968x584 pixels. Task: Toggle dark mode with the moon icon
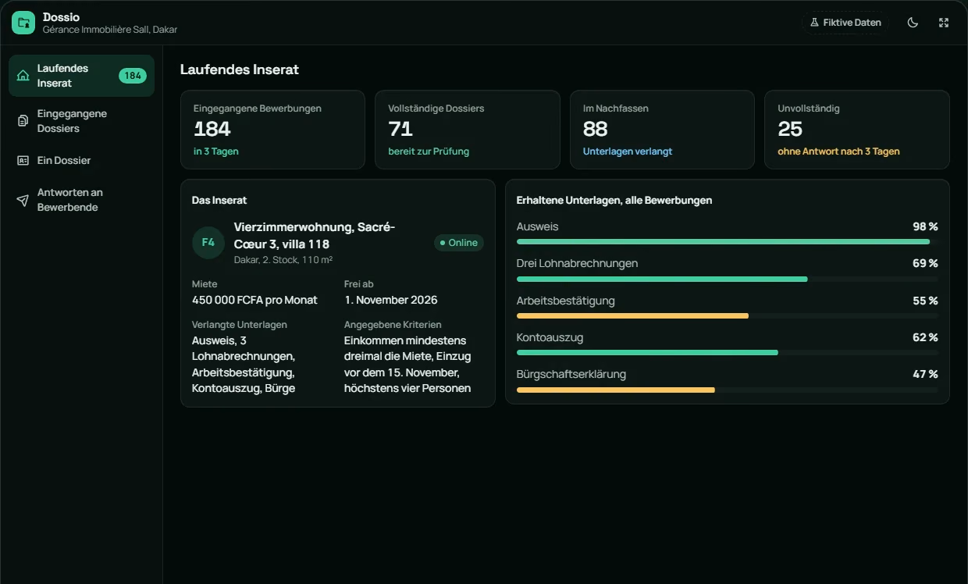(913, 23)
